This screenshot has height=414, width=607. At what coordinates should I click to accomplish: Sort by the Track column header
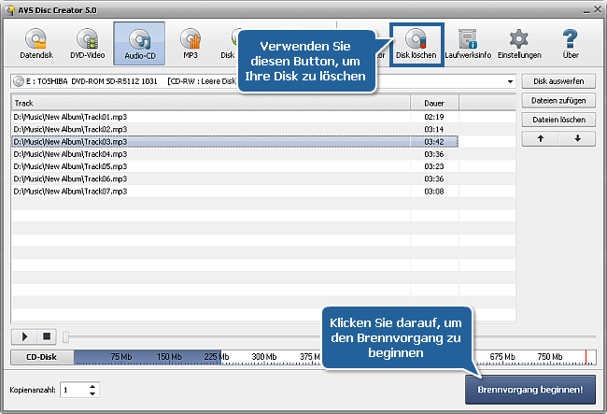(x=211, y=103)
